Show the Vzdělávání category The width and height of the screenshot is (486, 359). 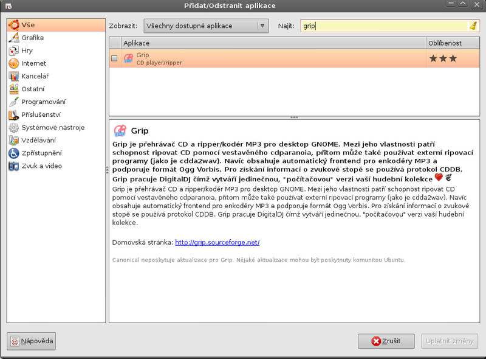click(x=56, y=141)
